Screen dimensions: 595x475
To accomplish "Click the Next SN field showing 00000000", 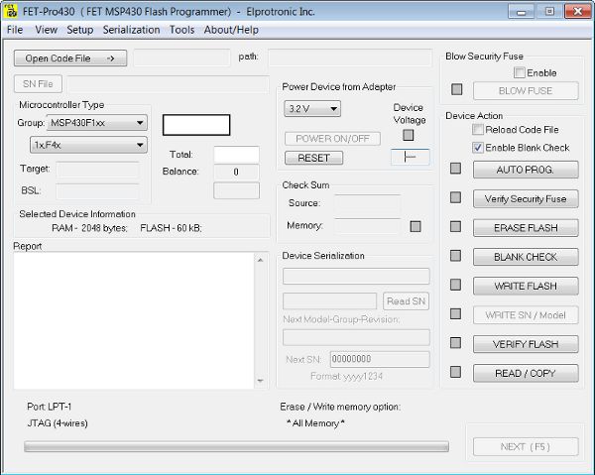I will coord(380,359).
